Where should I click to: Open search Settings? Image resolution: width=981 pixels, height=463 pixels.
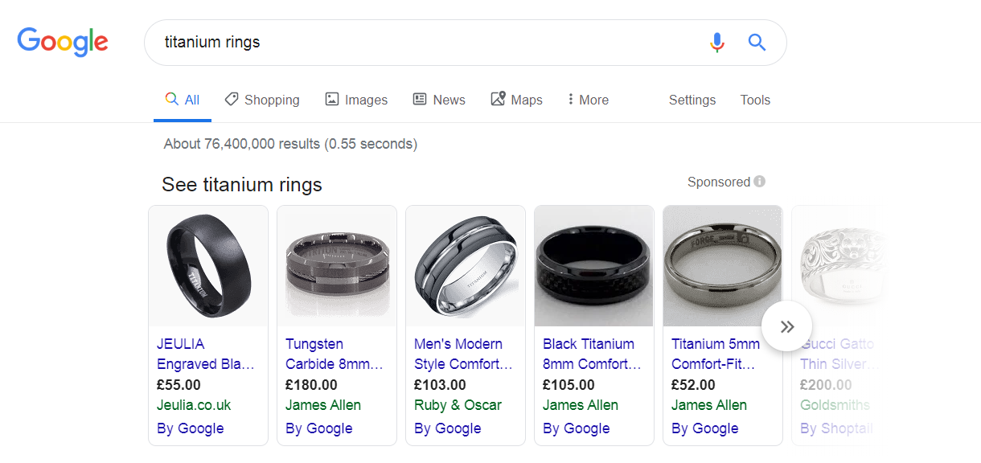[692, 100]
